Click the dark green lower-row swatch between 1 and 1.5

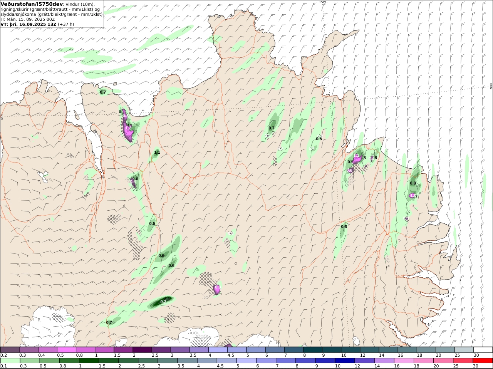[89, 361]
